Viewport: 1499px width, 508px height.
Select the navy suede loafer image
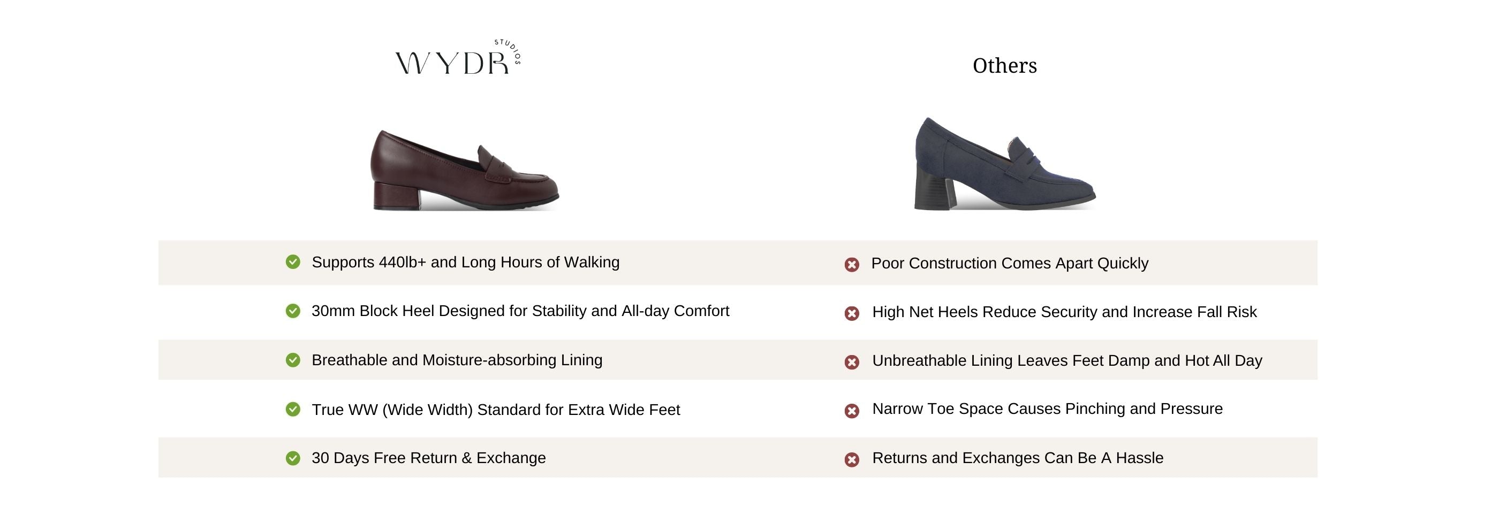pyautogui.click(x=1004, y=165)
